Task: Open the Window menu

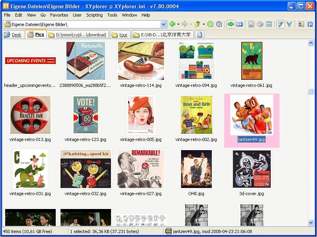Action: click(x=129, y=15)
